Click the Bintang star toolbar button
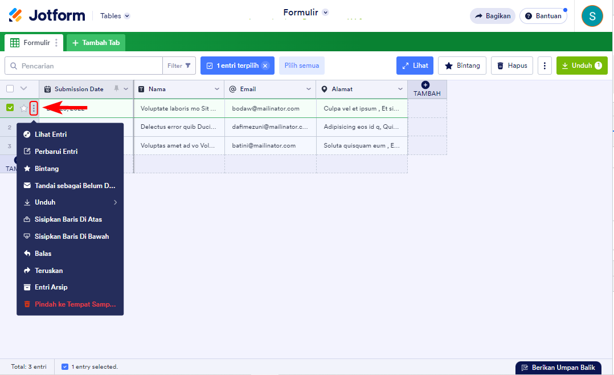614x375 pixels. (x=462, y=66)
